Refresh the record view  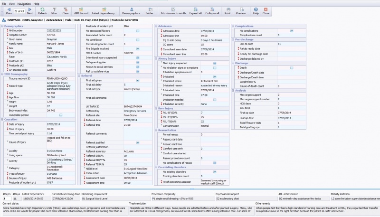(x=42, y=11)
